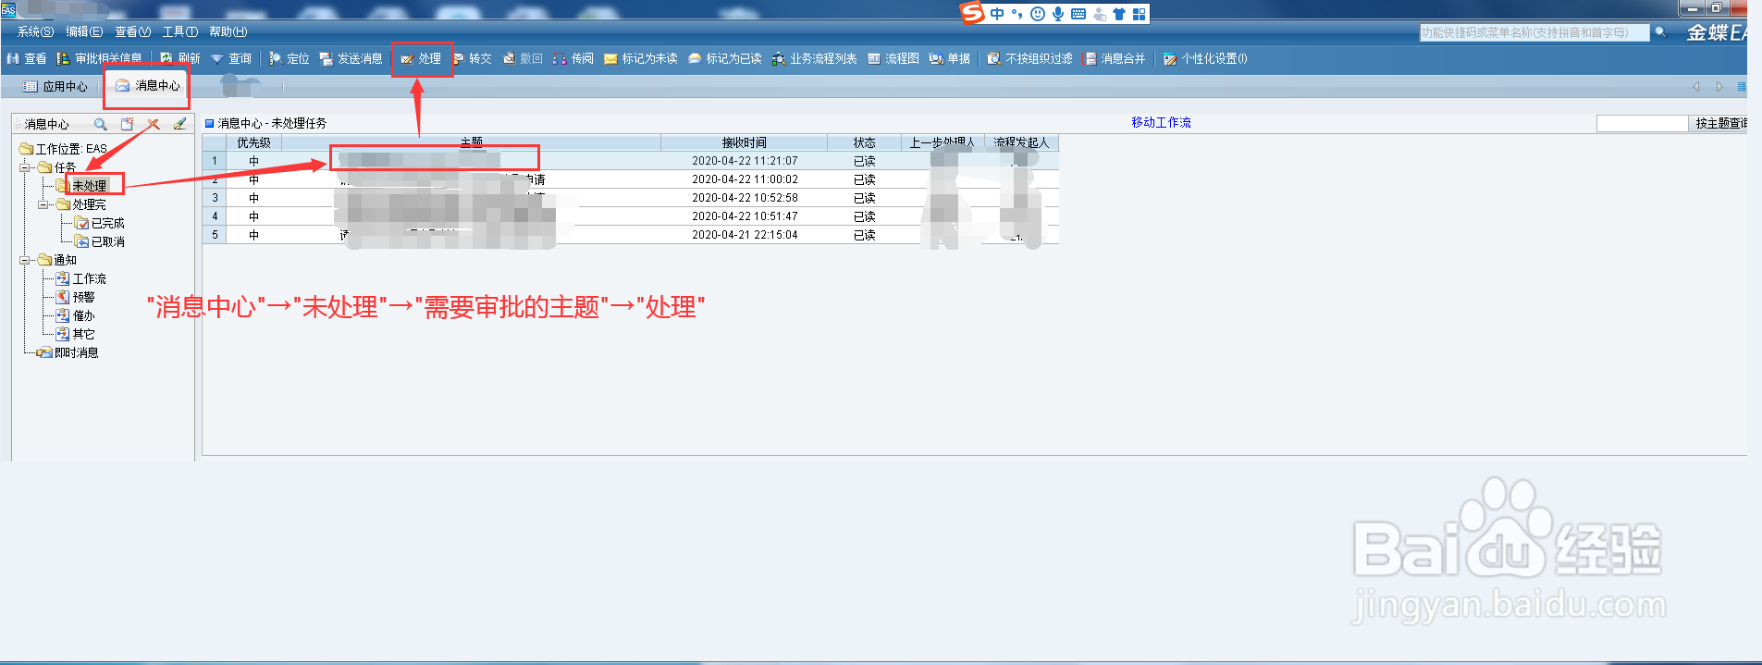1762x665 pixels.
Task: Click the 发送消息 toolbar icon
Action: [326, 58]
